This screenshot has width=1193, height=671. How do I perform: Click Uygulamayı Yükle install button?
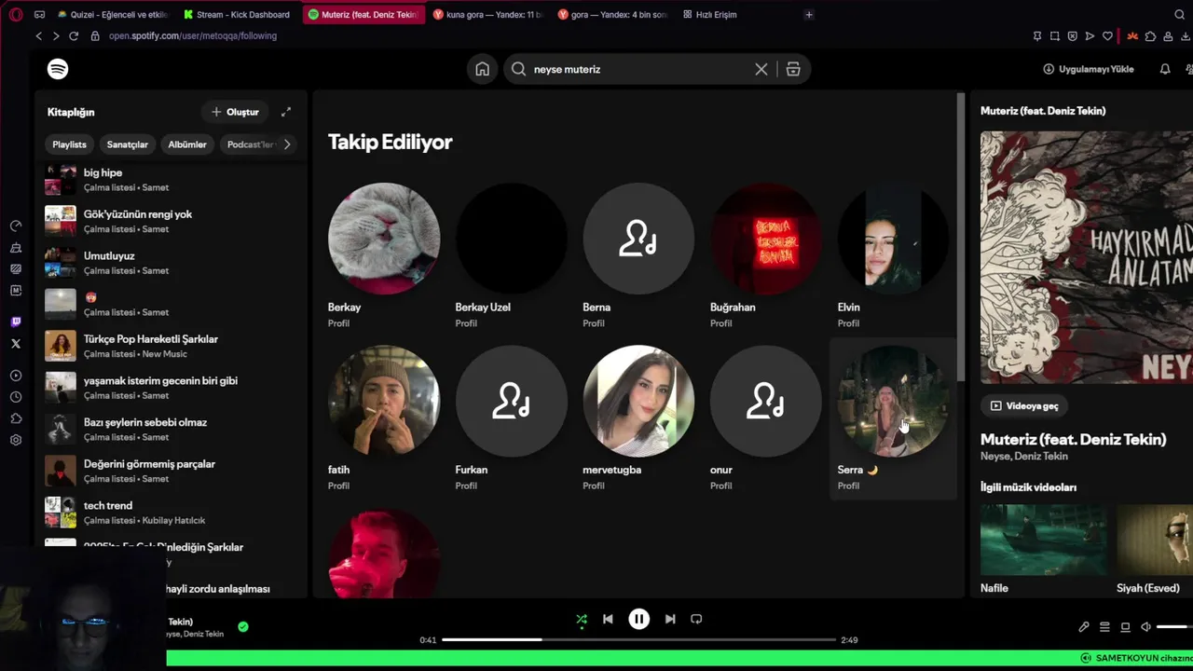click(1089, 69)
